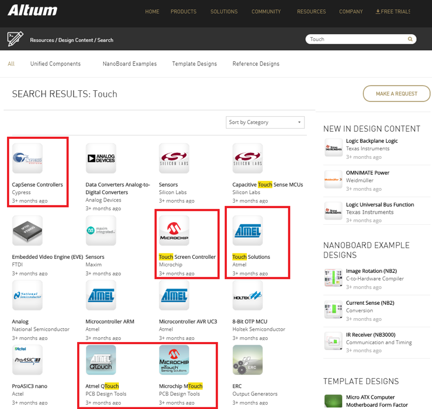Click the Touch search input field
This screenshot has height=409, width=432.
[x=356, y=39]
